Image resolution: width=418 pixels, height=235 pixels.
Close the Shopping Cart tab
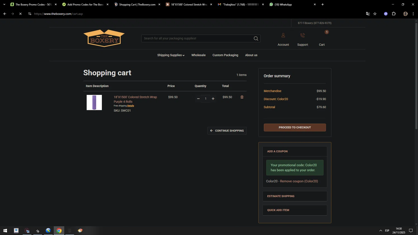coord(159,4)
